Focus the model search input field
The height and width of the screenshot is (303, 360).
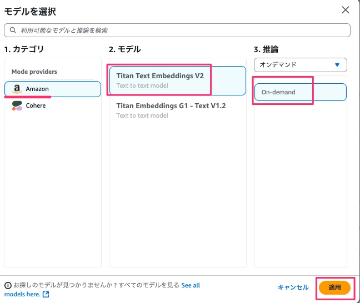(x=177, y=30)
